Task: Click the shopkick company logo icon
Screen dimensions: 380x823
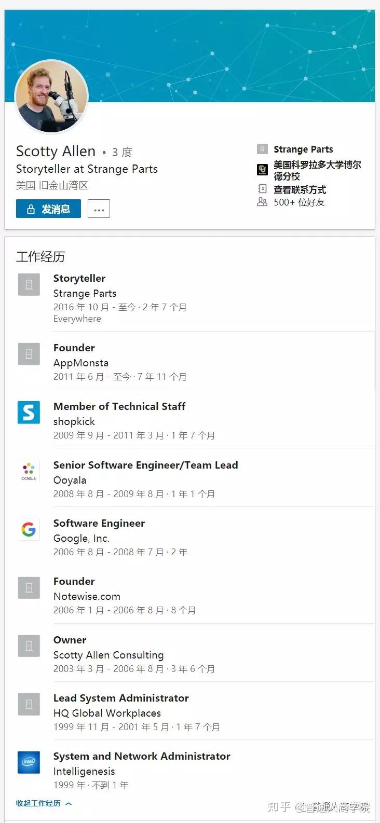Action: tap(29, 413)
